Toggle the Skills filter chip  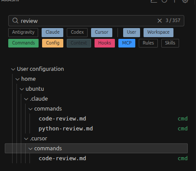point(170,43)
